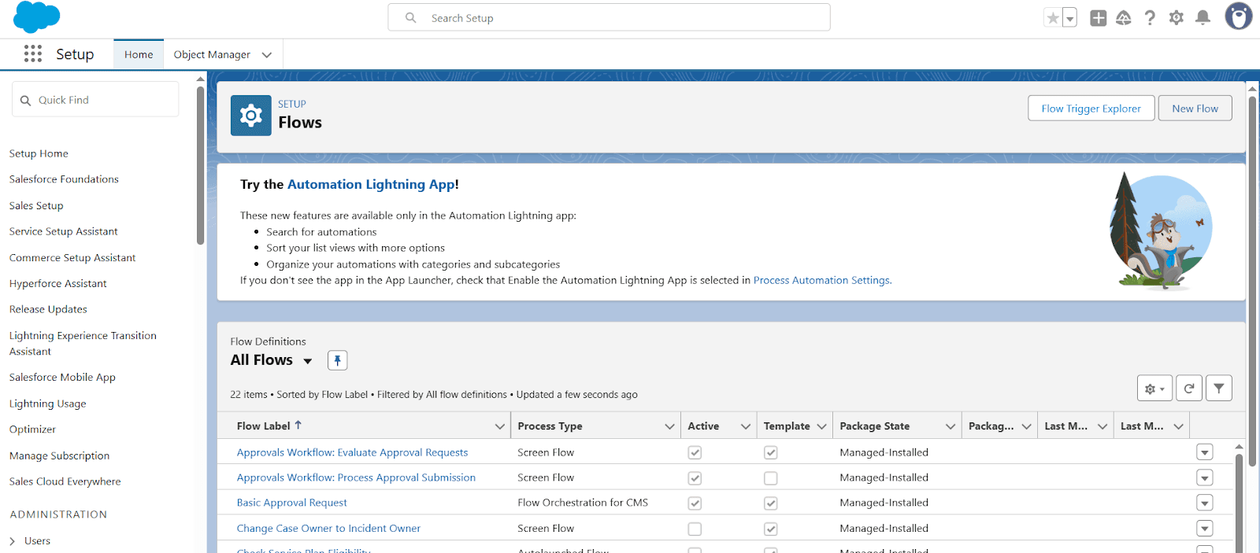Open the Basic Approval Request flow

point(291,503)
